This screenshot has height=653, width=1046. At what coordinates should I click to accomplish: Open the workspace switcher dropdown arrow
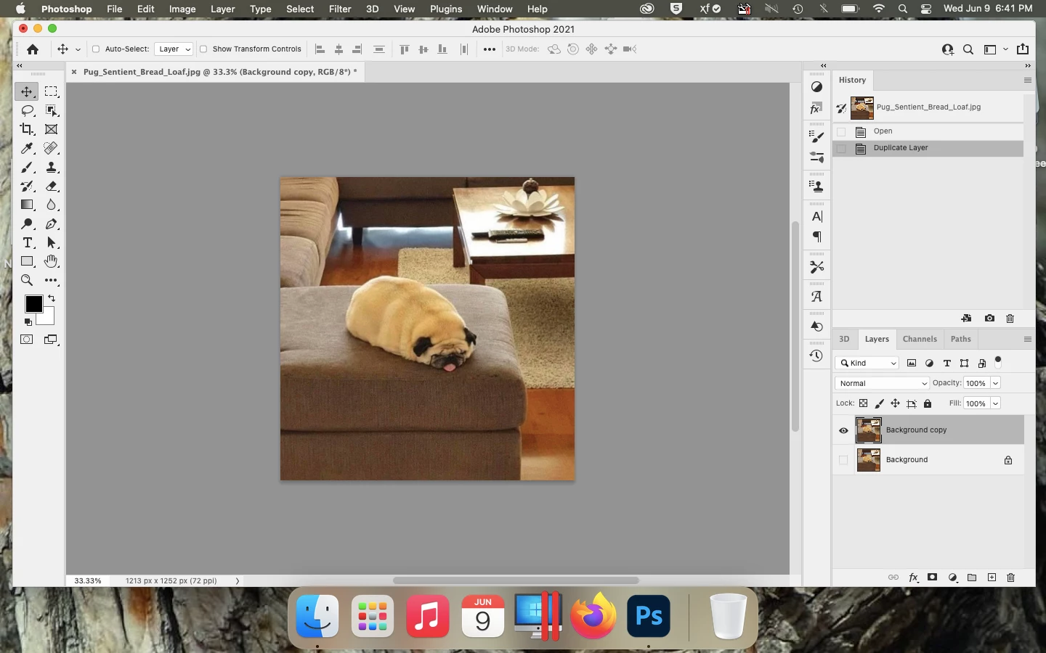coord(1005,49)
